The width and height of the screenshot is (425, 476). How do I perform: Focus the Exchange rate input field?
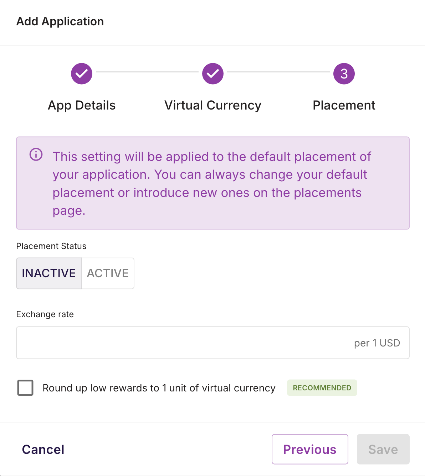point(182,343)
